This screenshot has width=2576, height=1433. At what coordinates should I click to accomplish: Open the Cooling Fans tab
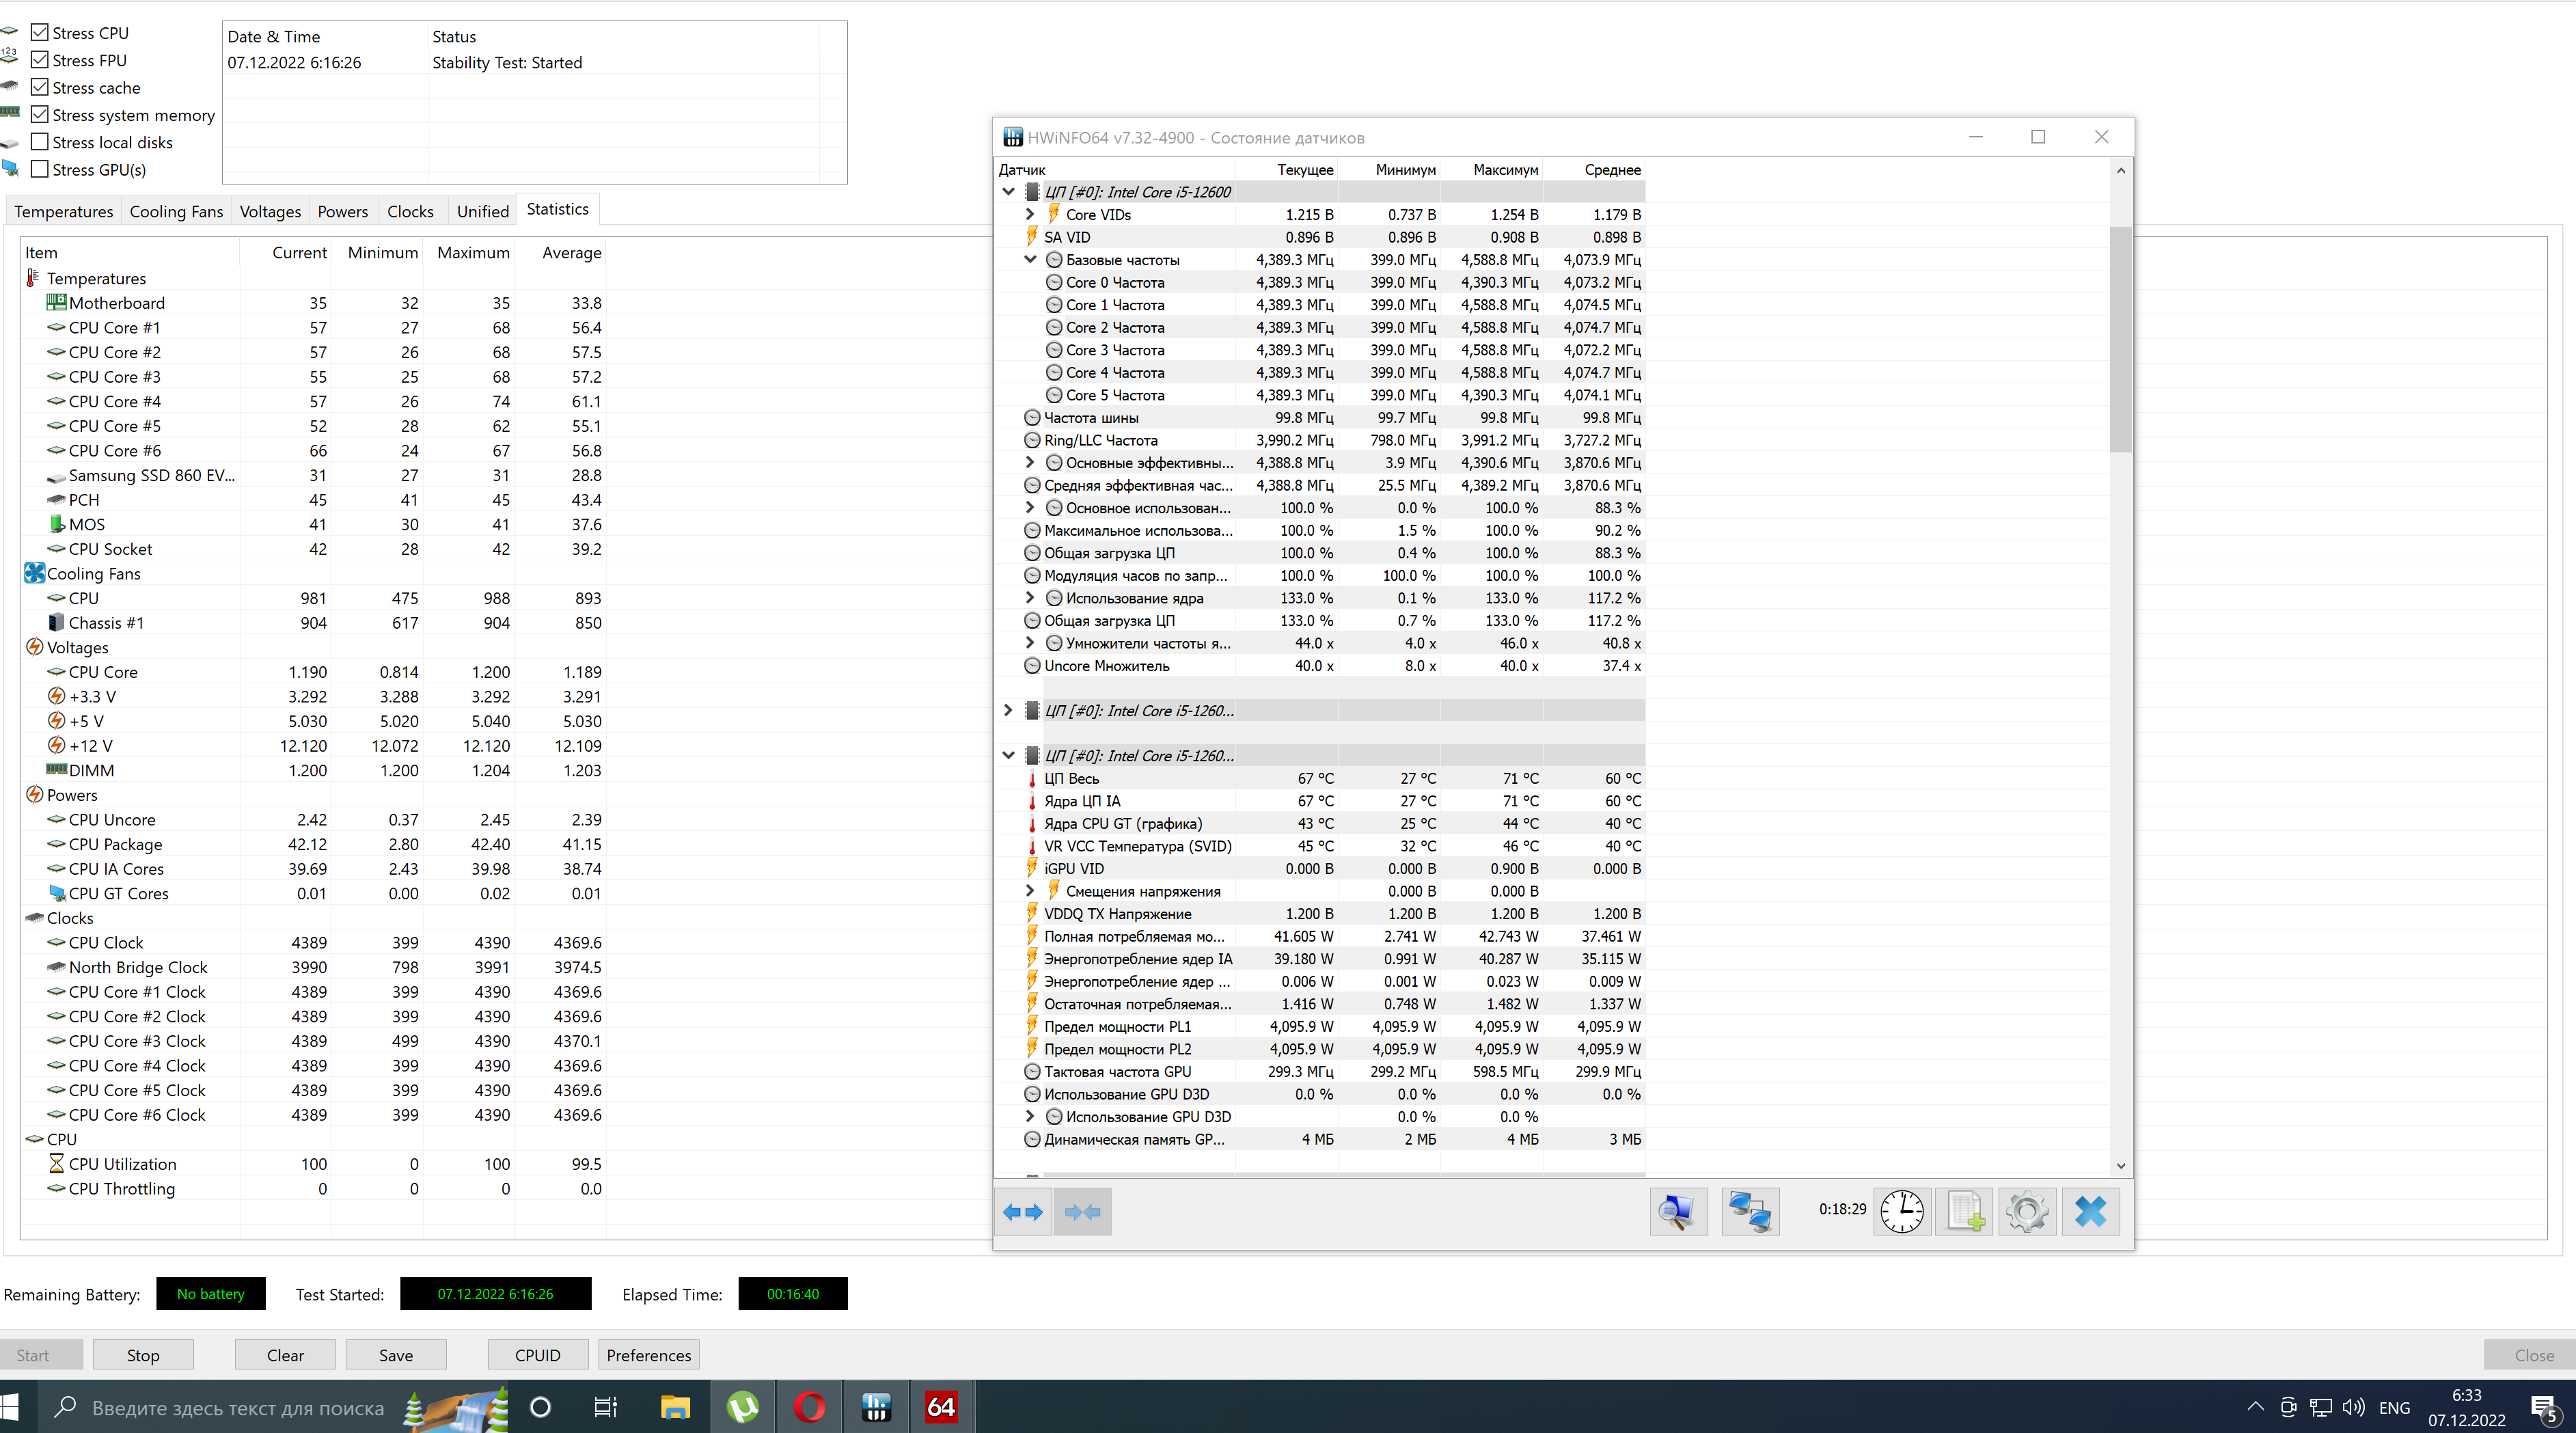click(x=176, y=211)
